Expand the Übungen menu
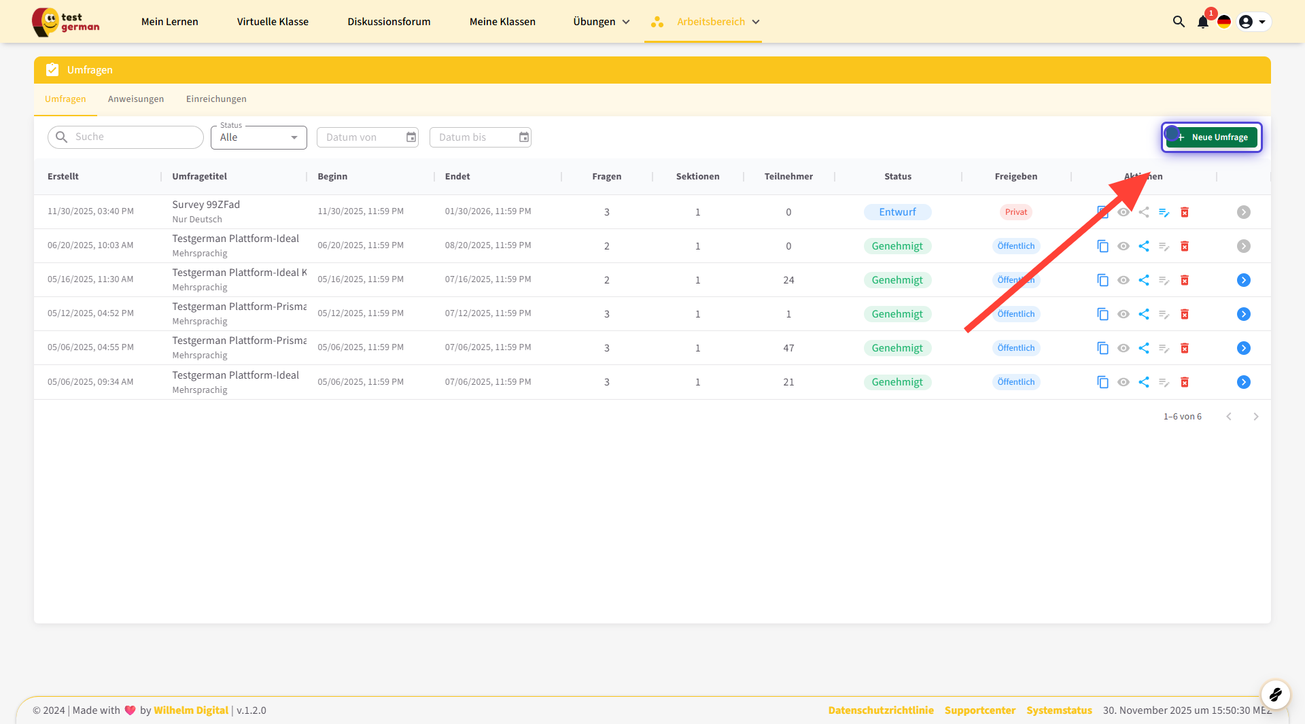The width and height of the screenshot is (1305, 724). (601, 22)
